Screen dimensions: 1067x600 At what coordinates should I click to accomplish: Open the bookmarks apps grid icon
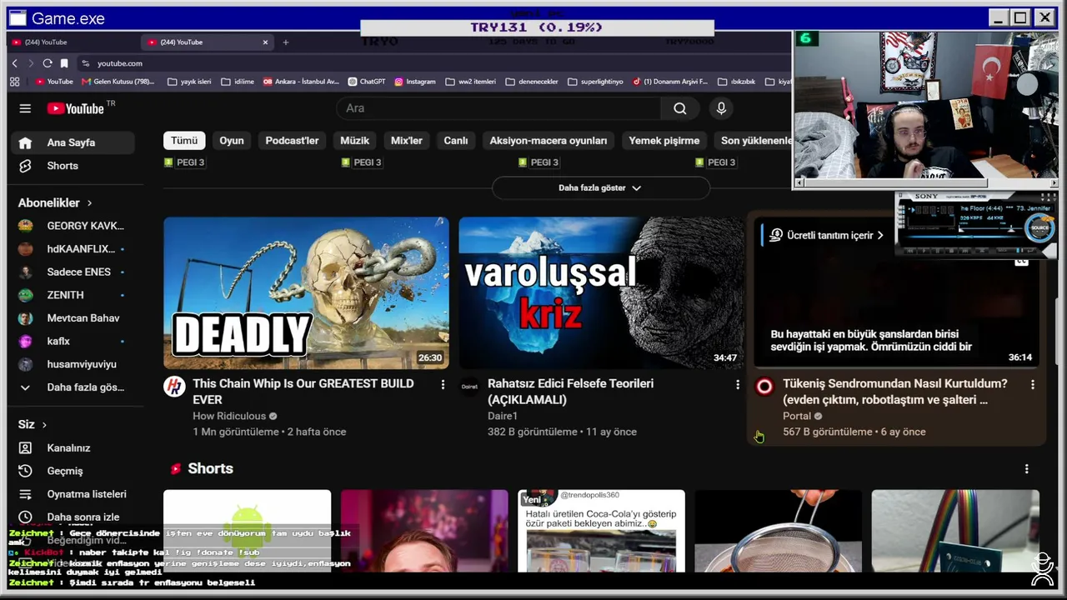click(x=14, y=82)
